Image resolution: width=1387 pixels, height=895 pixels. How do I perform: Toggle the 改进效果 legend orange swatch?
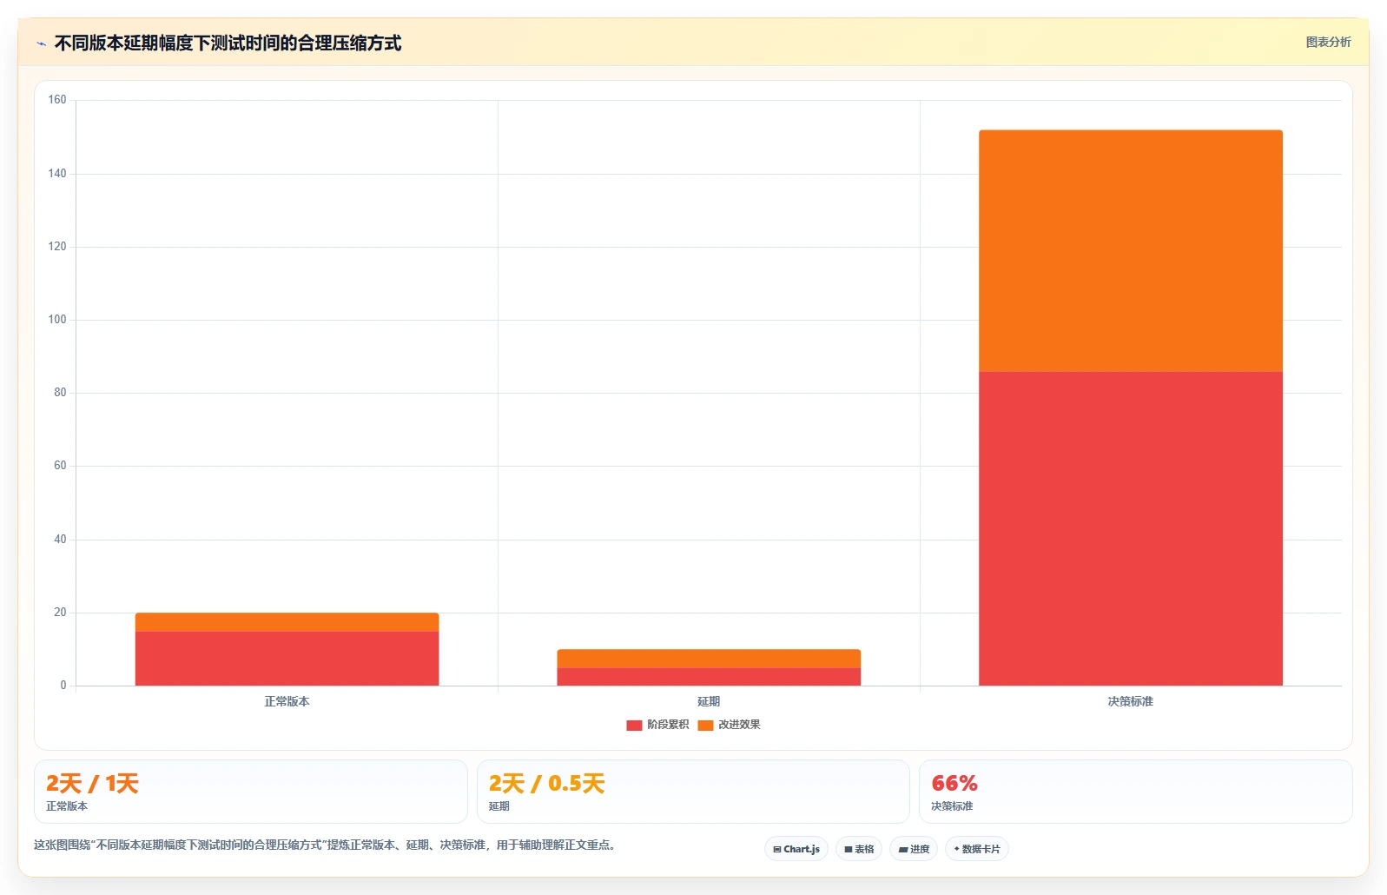(705, 725)
